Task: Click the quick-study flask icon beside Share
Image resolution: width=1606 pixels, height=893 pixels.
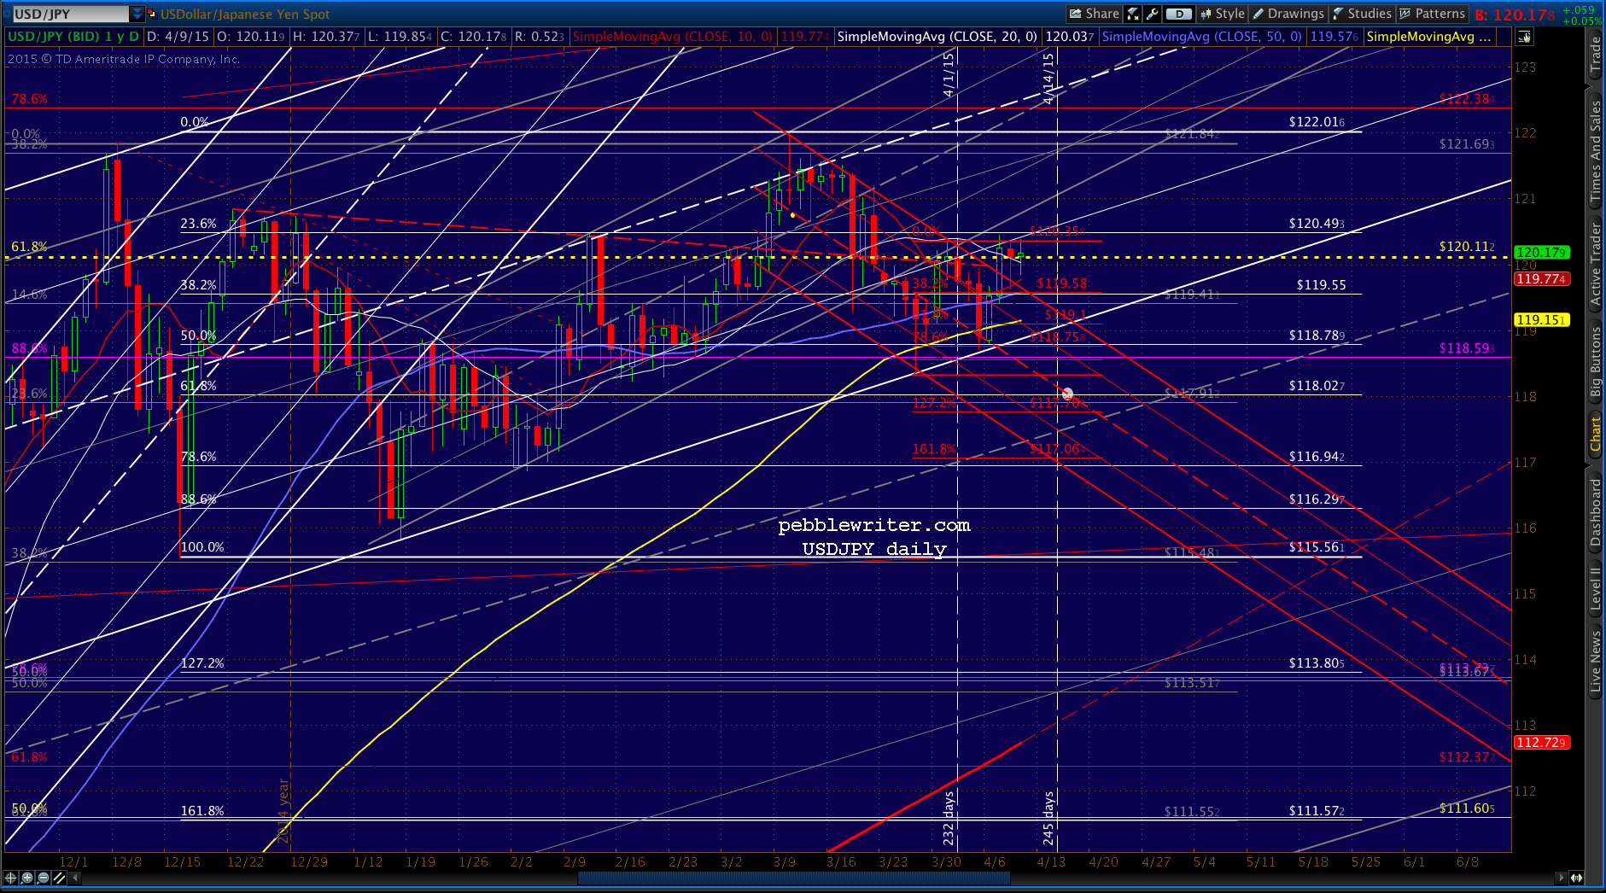Action: pyautogui.click(x=1133, y=14)
